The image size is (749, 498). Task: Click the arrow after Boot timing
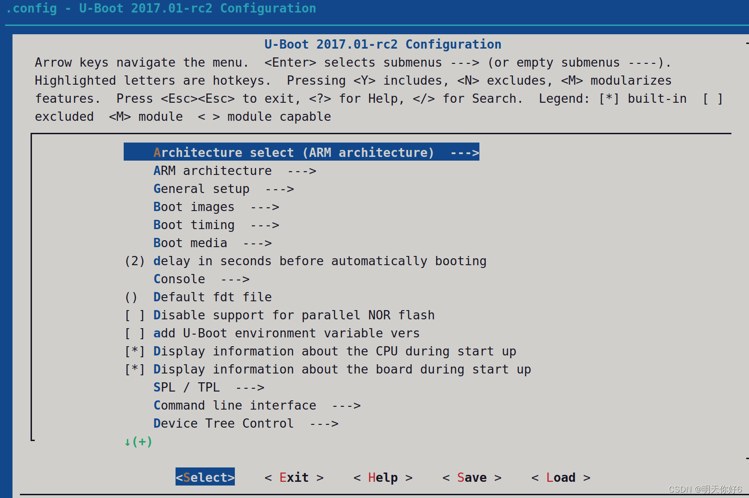(265, 225)
